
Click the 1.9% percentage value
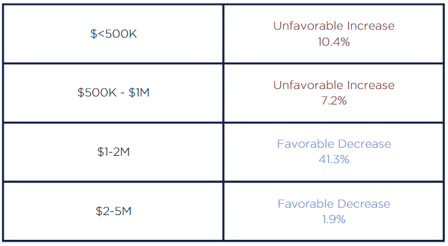tap(334, 219)
